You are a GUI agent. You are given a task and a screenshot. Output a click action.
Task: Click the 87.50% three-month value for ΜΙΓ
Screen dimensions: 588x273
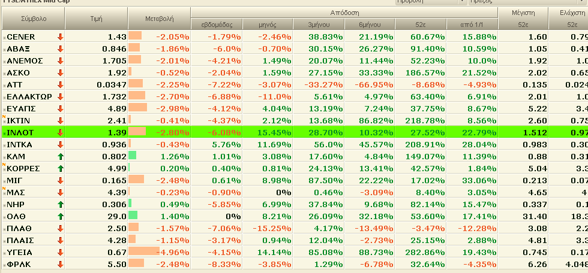(326, 180)
